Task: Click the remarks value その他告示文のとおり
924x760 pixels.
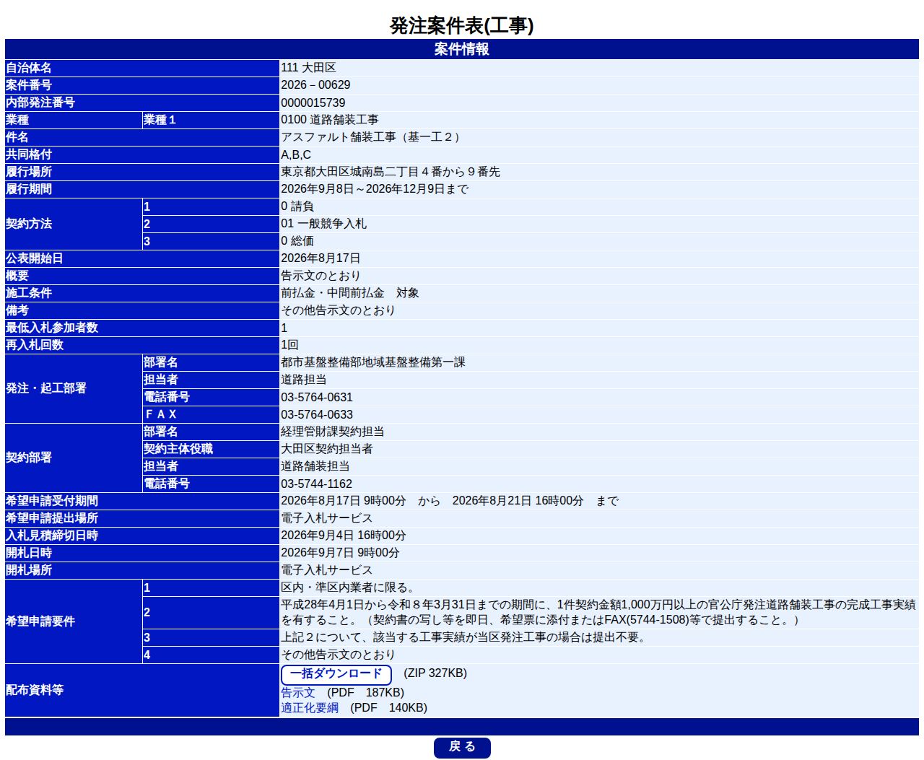Action: pyautogui.click(x=338, y=310)
